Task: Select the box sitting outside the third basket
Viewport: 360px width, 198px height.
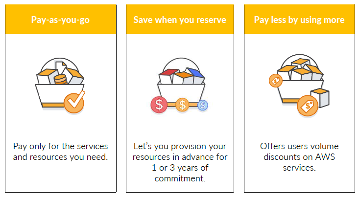Action: [x=320, y=97]
